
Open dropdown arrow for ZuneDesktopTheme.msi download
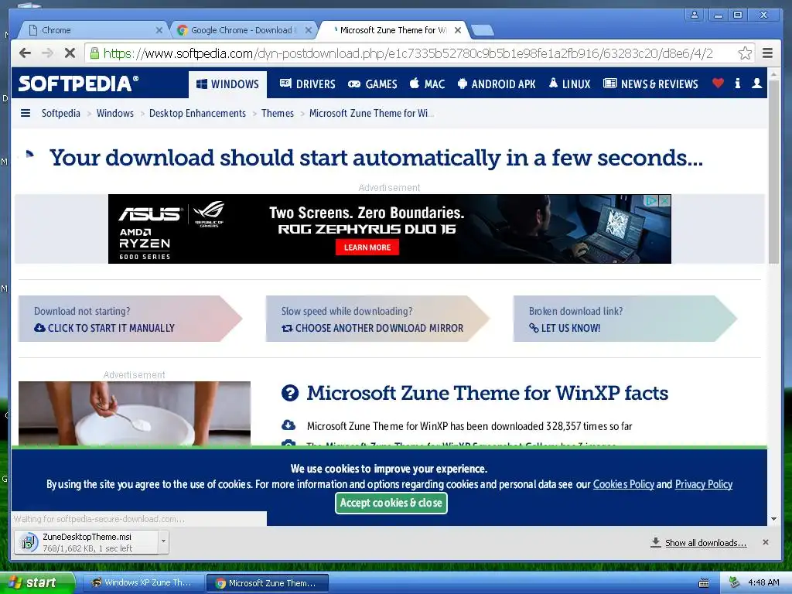(x=163, y=541)
